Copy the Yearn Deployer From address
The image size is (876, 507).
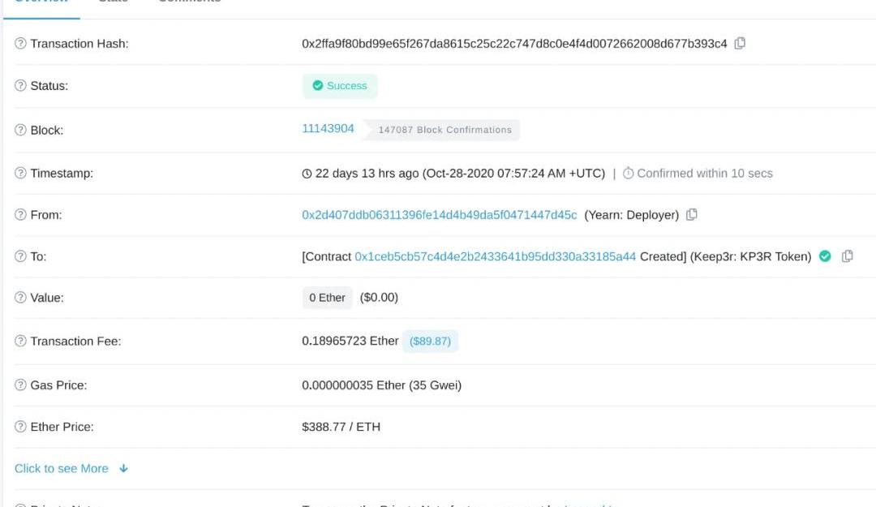point(692,215)
